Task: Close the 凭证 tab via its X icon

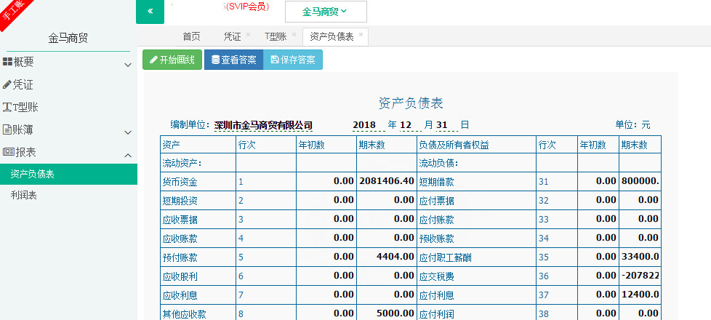Action: [x=248, y=34]
